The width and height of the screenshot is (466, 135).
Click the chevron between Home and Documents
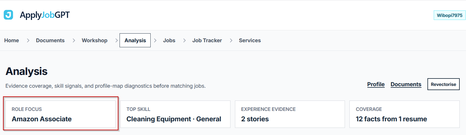[28, 40]
